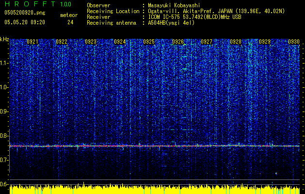Select the meteor count value 24
Image resolution: width=305 pixels, height=194 pixels.
tap(70, 22)
